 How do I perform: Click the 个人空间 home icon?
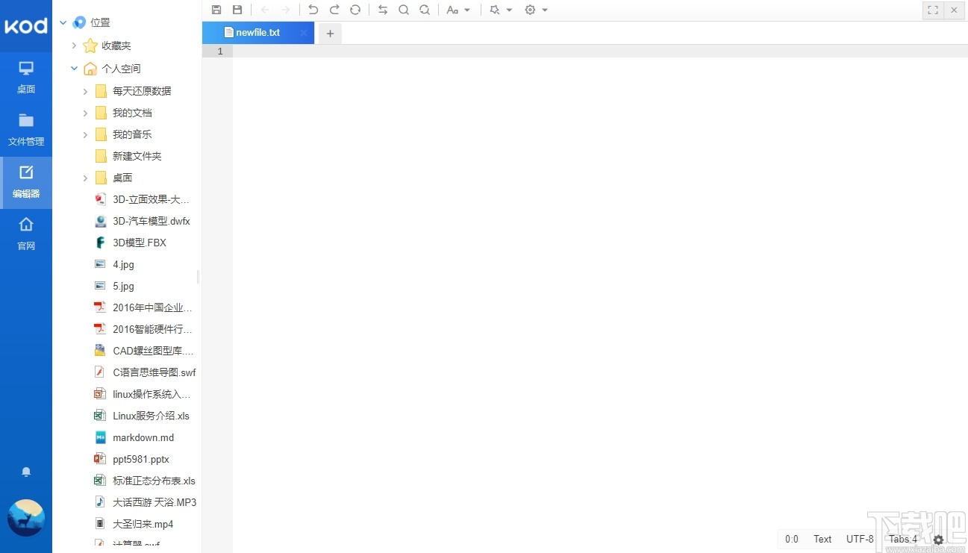pyautogui.click(x=90, y=69)
